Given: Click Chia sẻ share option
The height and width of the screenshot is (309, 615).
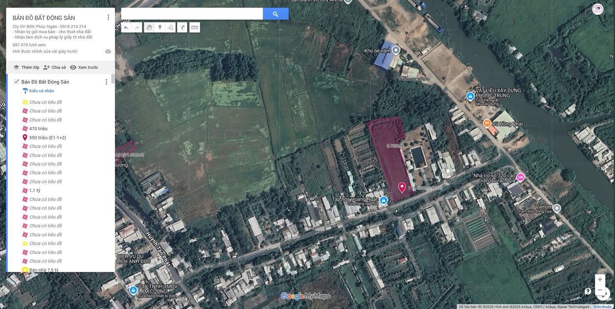Looking at the screenshot, I should tap(55, 67).
